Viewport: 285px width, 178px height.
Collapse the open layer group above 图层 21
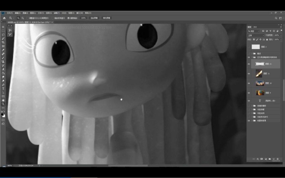(252, 57)
